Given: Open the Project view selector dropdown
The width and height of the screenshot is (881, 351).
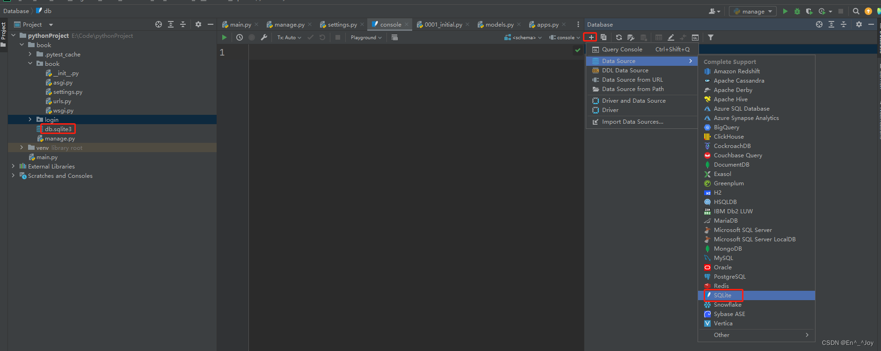Looking at the screenshot, I should [33, 24].
